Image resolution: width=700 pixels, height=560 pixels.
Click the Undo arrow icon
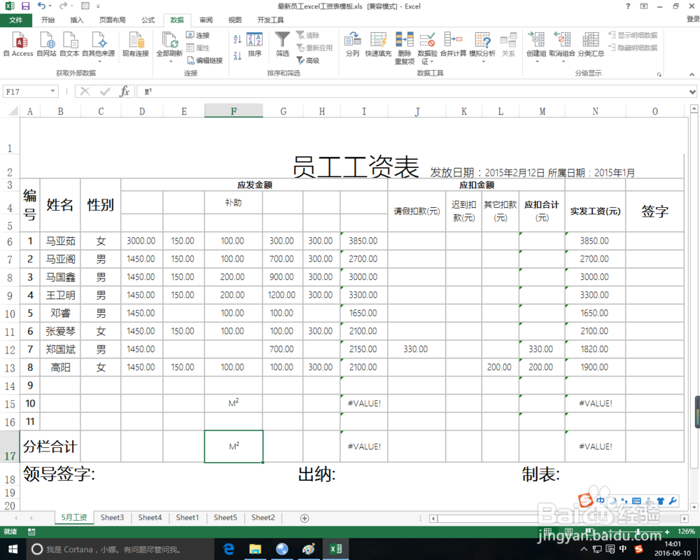point(41,6)
